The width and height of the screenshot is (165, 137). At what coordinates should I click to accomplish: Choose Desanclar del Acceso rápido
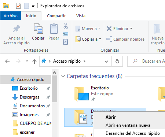coord(133,133)
